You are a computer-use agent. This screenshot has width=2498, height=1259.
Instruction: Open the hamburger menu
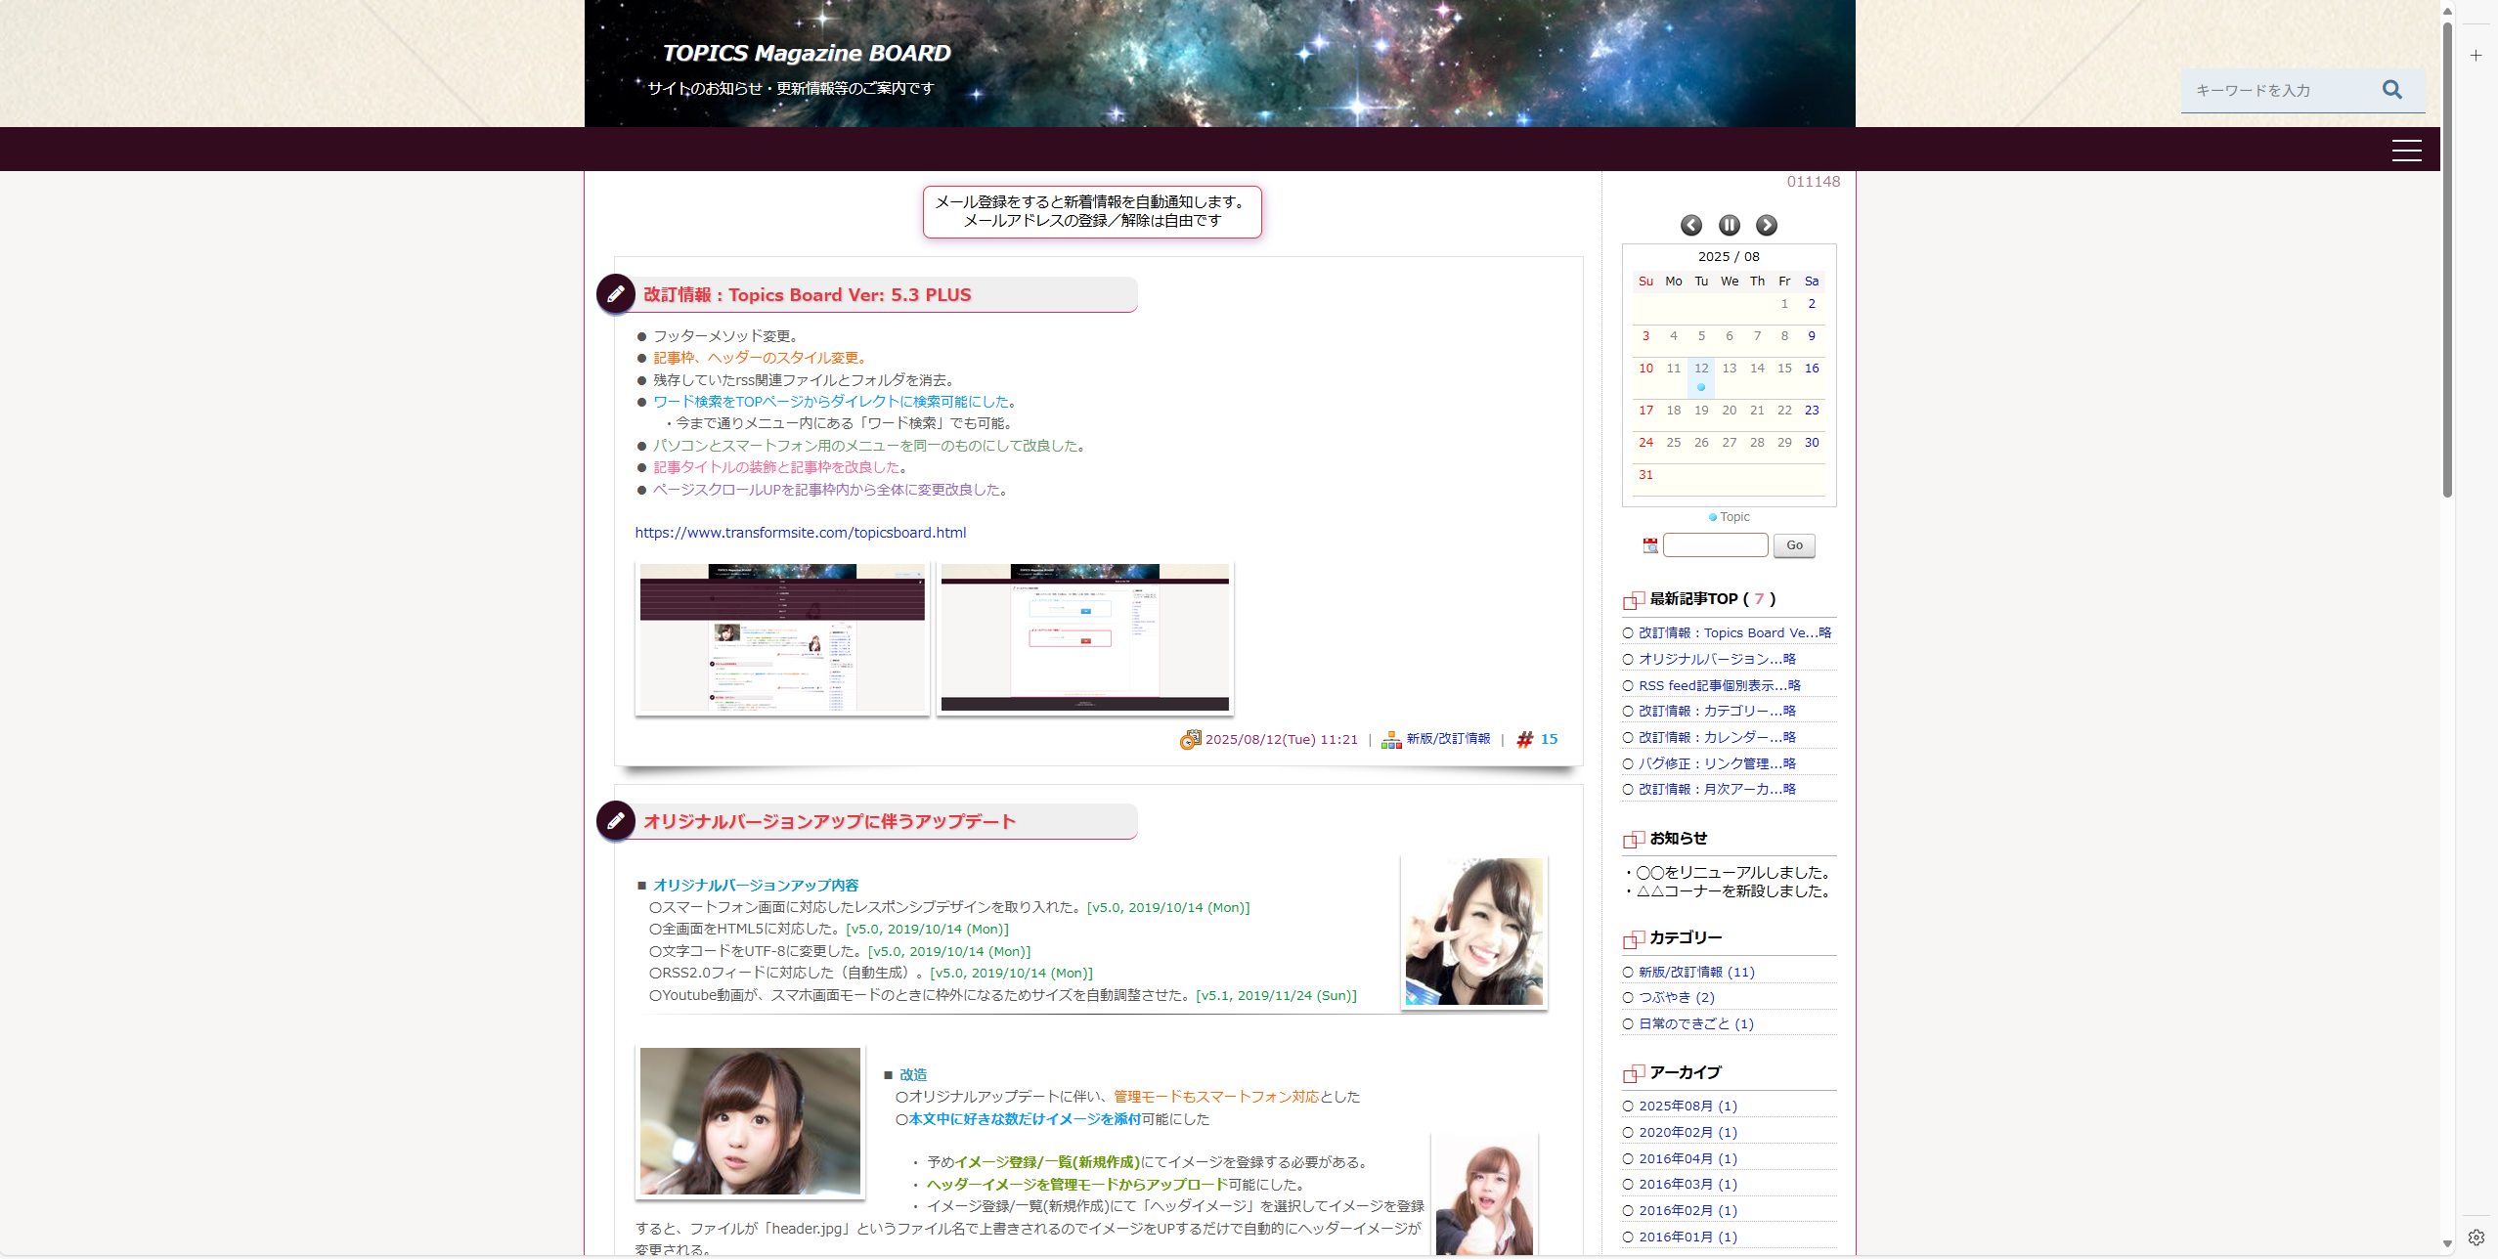[2406, 151]
